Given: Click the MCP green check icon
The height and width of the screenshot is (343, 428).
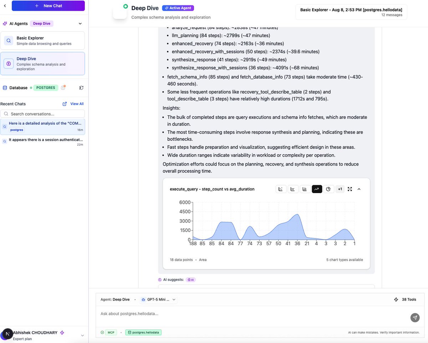Looking at the screenshot, I should 102,332.
